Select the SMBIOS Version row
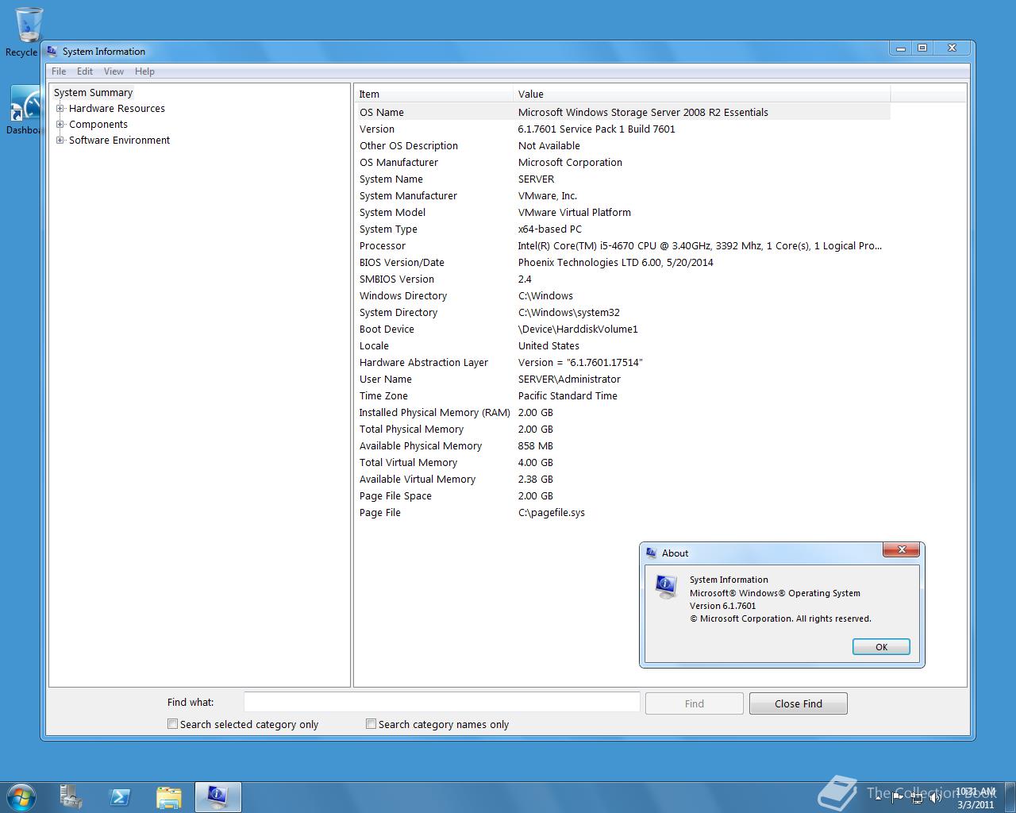 click(622, 279)
